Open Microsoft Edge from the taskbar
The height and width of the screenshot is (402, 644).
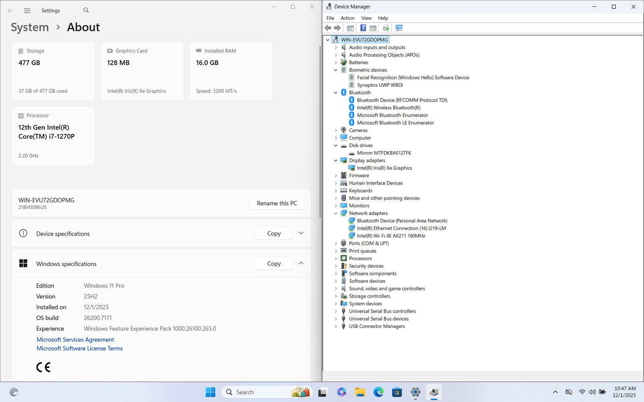(x=378, y=392)
